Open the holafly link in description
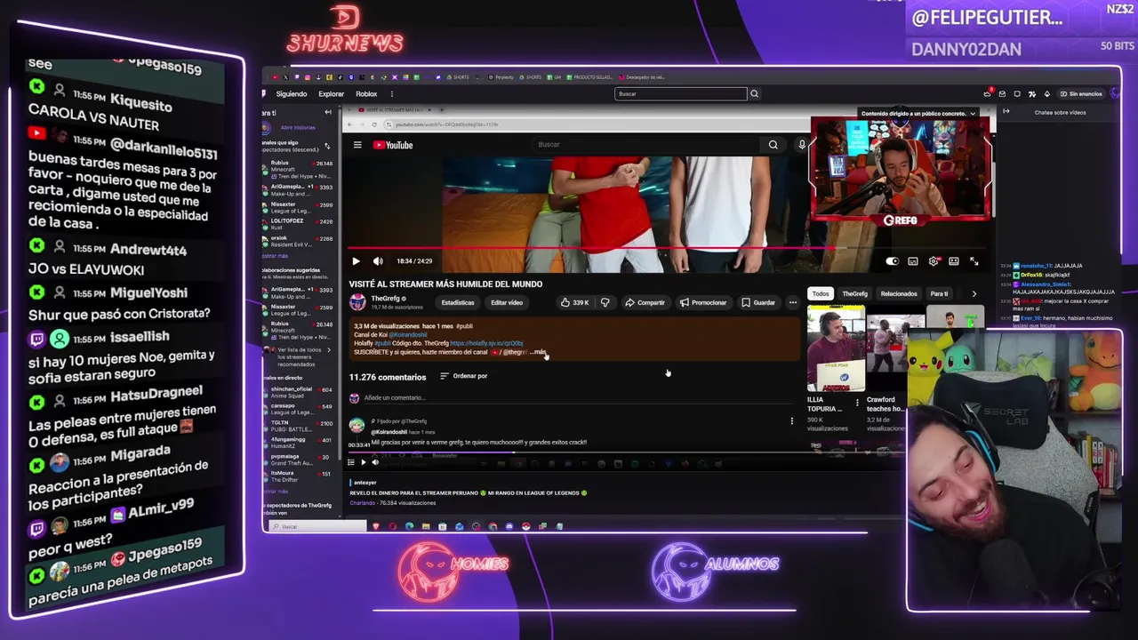 pos(486,343)
